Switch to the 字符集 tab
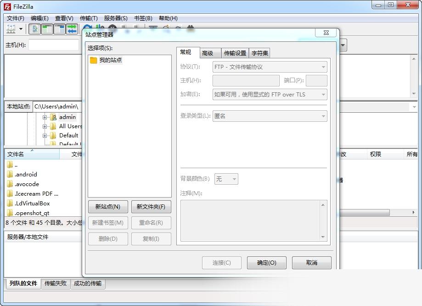The image size is (422, 306). 260,53
